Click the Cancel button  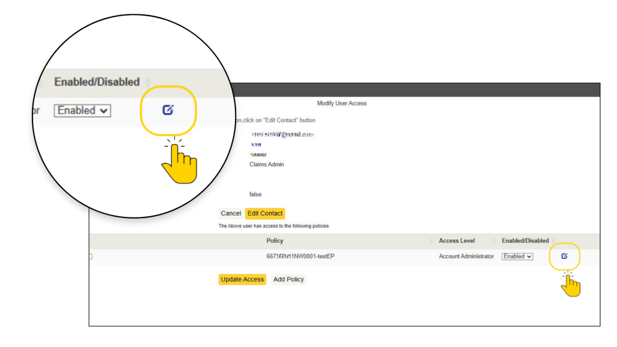click(231, 213)
